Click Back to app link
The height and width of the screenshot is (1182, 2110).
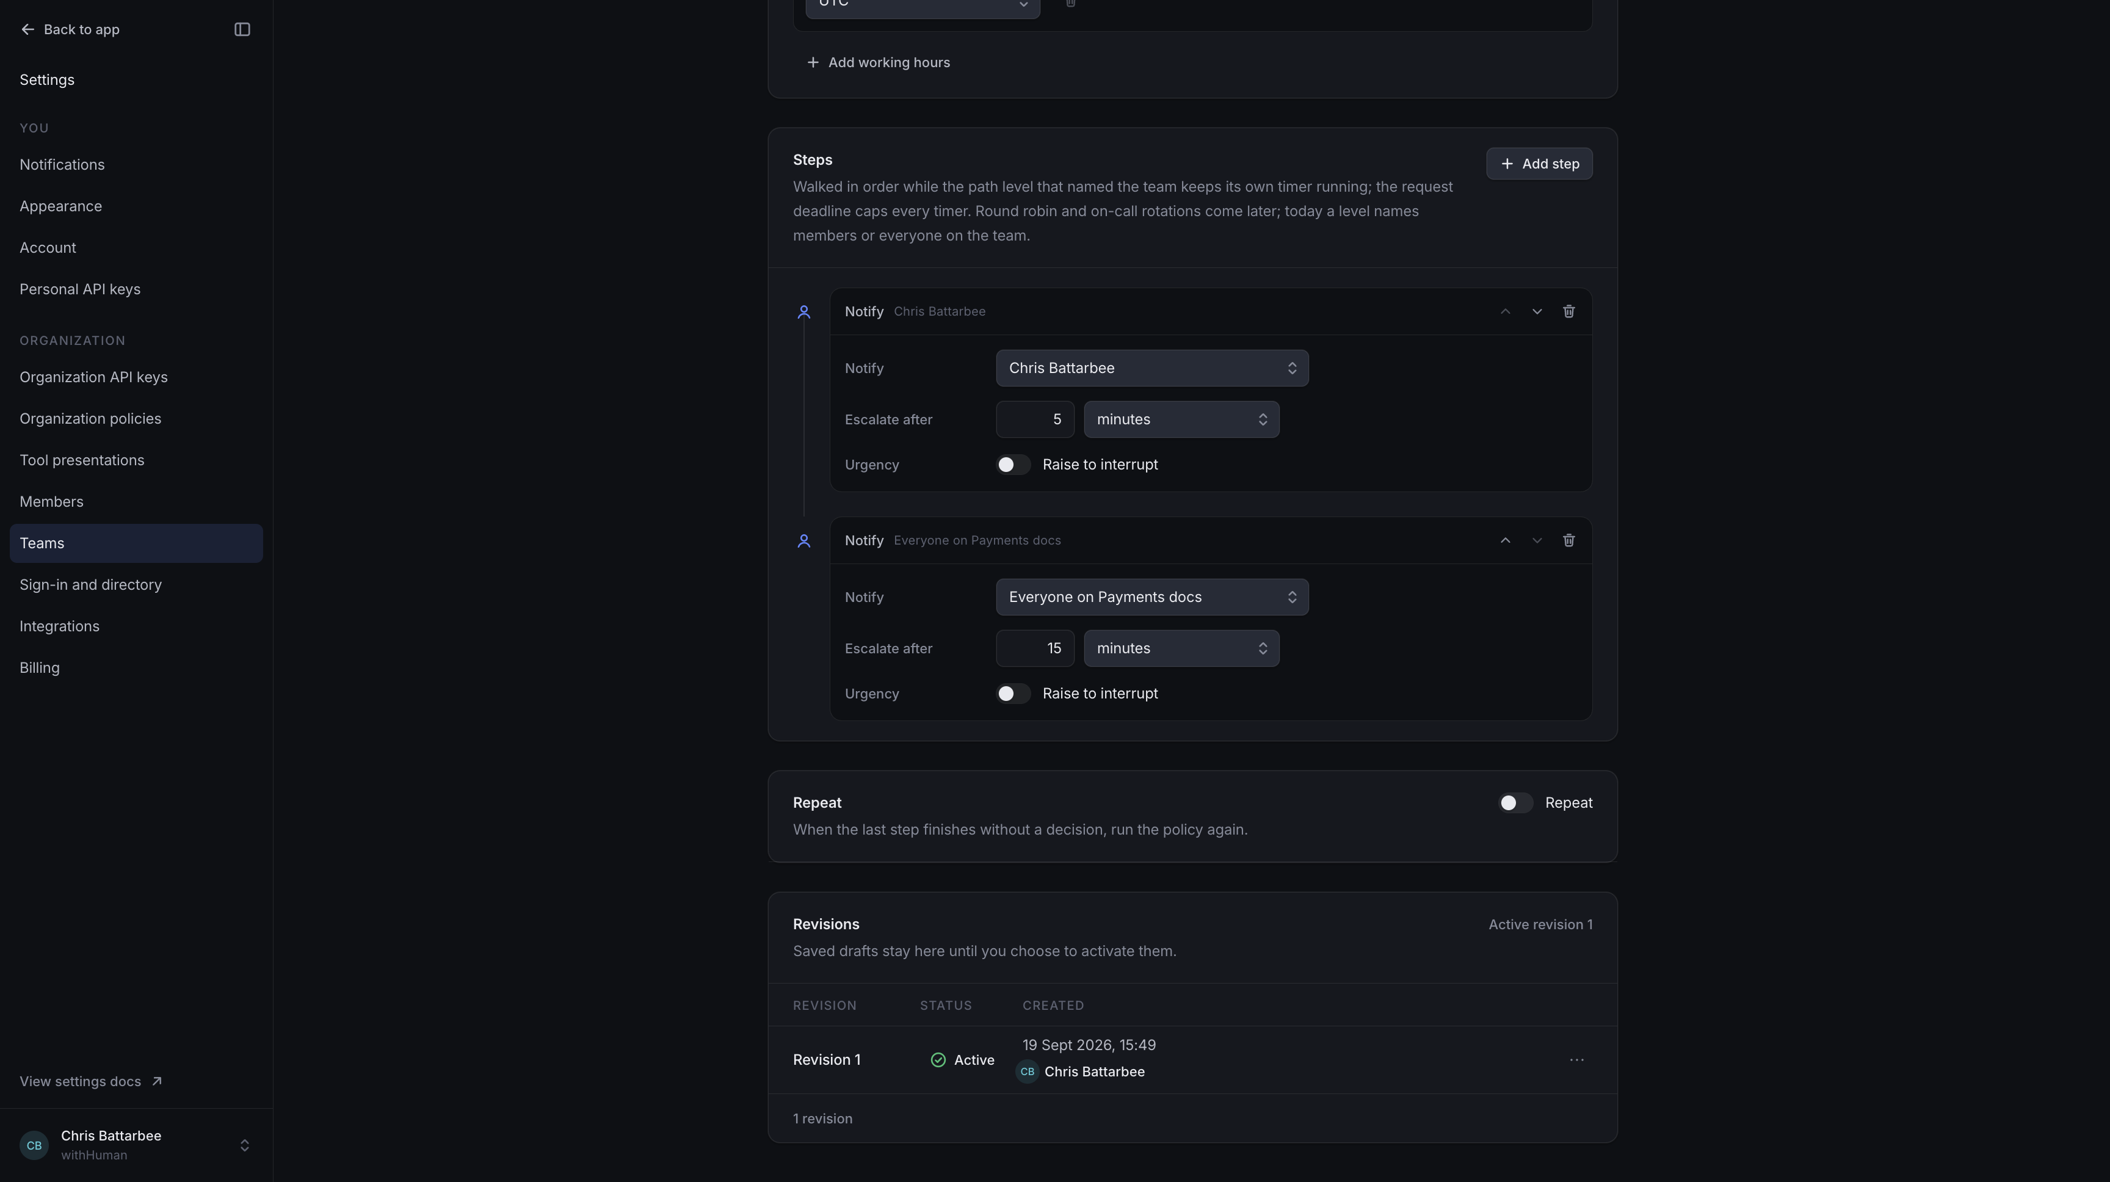click(70, 29)
